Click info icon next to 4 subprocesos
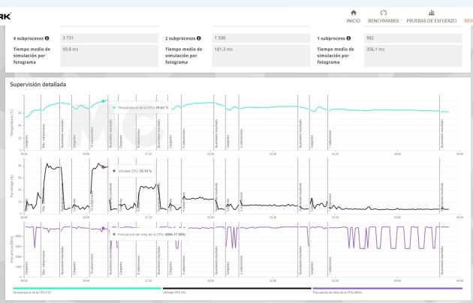Image resolution: width=473 pixels, height=303 pixels. pyautogui.click(x=47, y=37)
